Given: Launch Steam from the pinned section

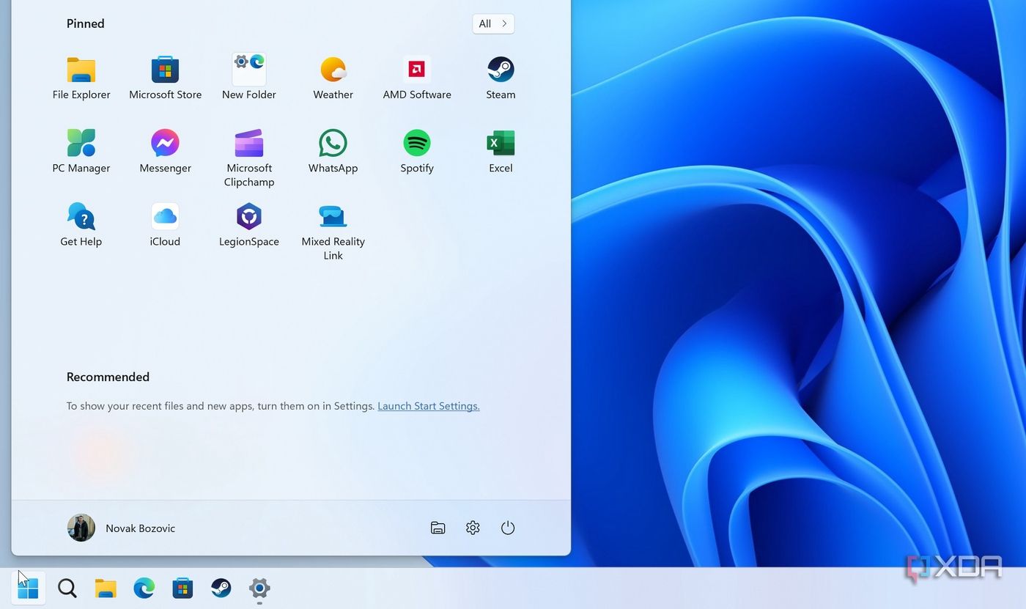Looking at the screenshot, I should pos(501,70).
